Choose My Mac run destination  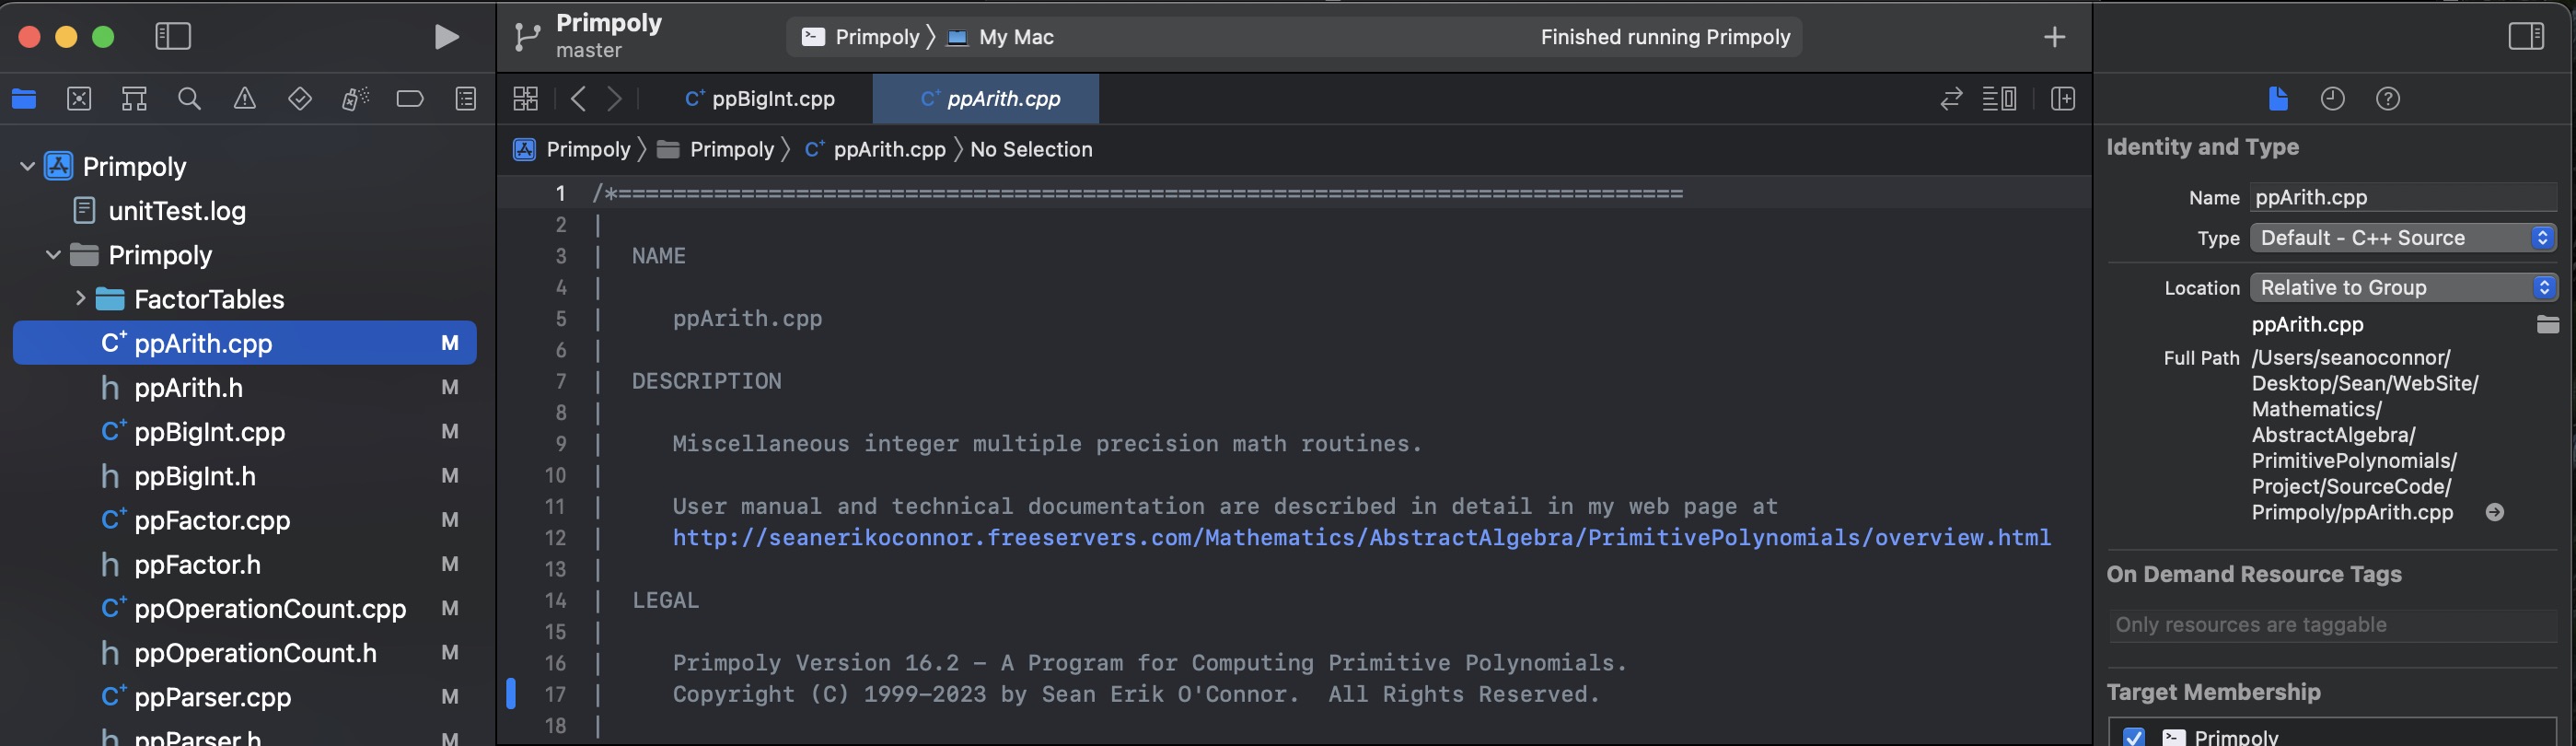pyautogui.click(x=1000, y=37)
